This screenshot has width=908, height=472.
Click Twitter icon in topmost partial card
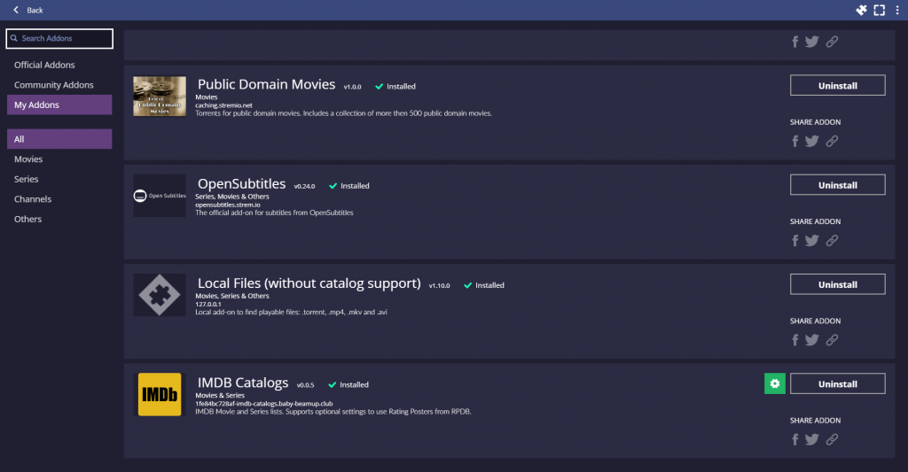[x=812, y=42]
